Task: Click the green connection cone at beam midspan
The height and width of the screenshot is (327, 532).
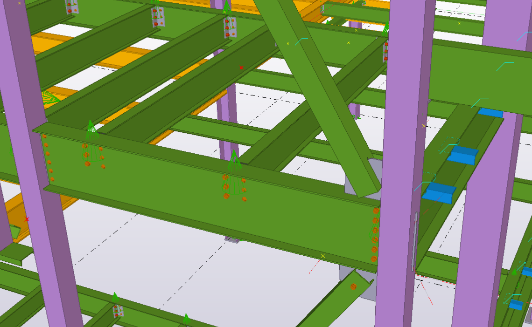Action: [x=233, y=160]
